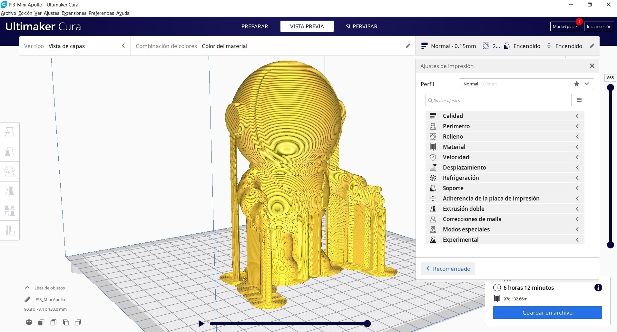Select the Support blocker tool
Image resolution: width=617 pixels, height=332 pixels.
click(10, 230)
